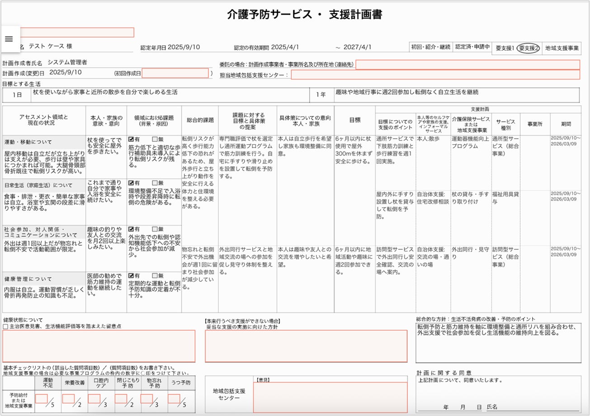590x416 pixels.
Task: Select 要支援1 option
Action: point(505,48)
